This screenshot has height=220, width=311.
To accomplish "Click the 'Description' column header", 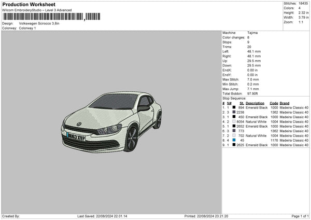I will point(255,103).
